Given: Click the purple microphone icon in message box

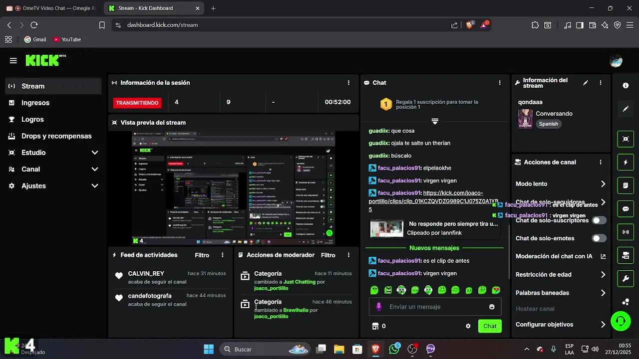Looking at the screenshot, I should 378,307.
